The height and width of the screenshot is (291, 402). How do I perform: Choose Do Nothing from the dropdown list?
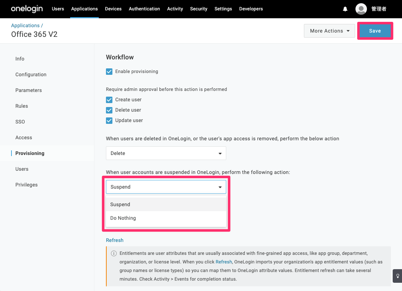click(166, 218)
